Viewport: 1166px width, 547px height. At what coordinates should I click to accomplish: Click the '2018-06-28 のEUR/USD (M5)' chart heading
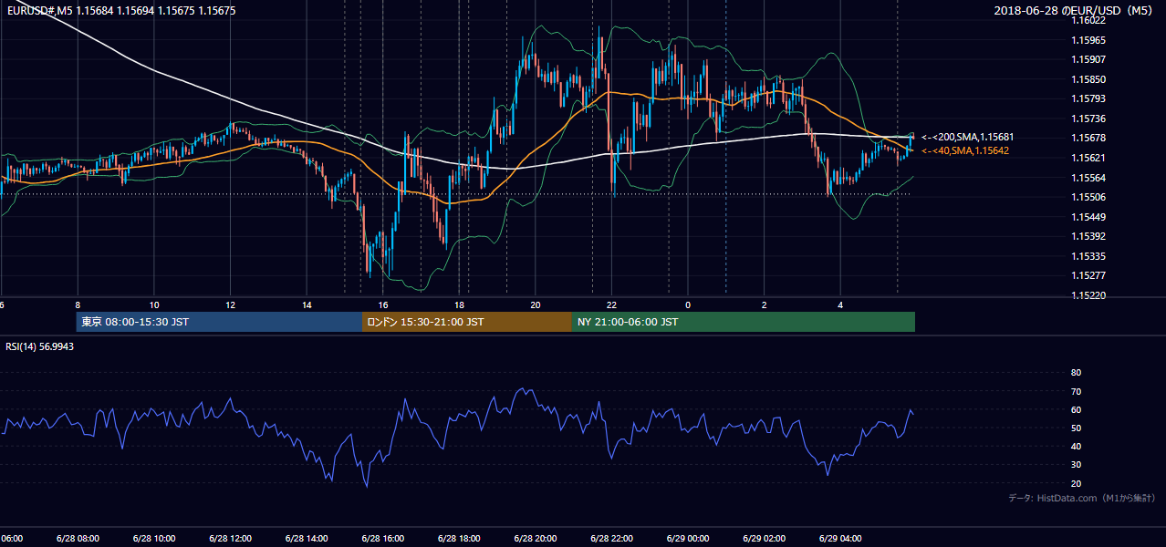pyautogui.click(x=1075, y=11)
